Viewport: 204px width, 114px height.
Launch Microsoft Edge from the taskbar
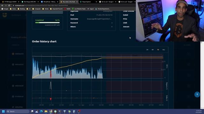41,111
